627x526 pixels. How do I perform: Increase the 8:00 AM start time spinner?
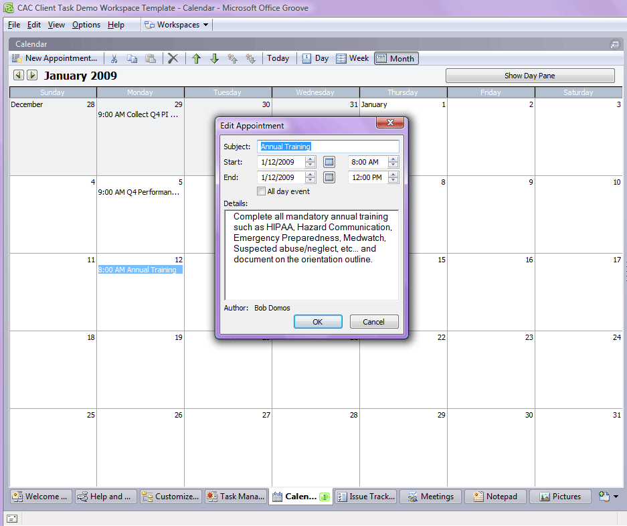coord(393,159)
